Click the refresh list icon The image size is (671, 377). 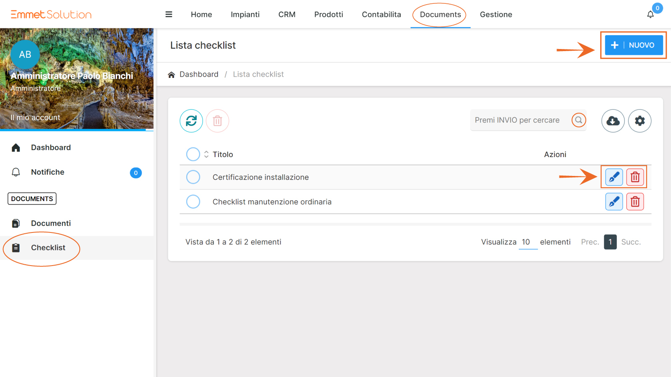pos(191,121)
